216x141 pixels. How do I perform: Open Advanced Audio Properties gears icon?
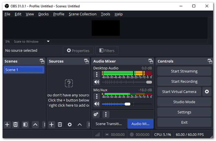point(96,114)
